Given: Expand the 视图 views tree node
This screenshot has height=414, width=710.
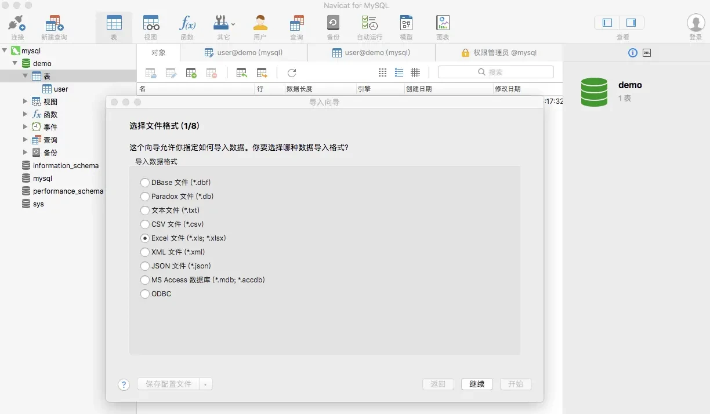Looking at the screenshot, I should pos(25,101).
